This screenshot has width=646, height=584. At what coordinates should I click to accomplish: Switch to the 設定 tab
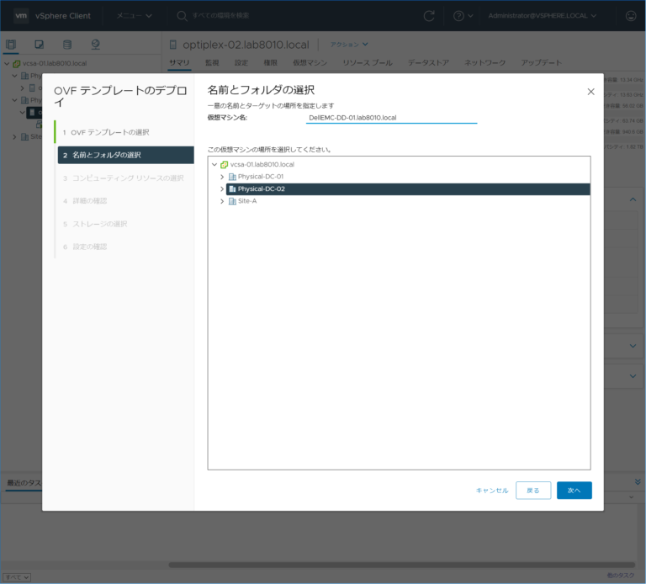(241, 62)
